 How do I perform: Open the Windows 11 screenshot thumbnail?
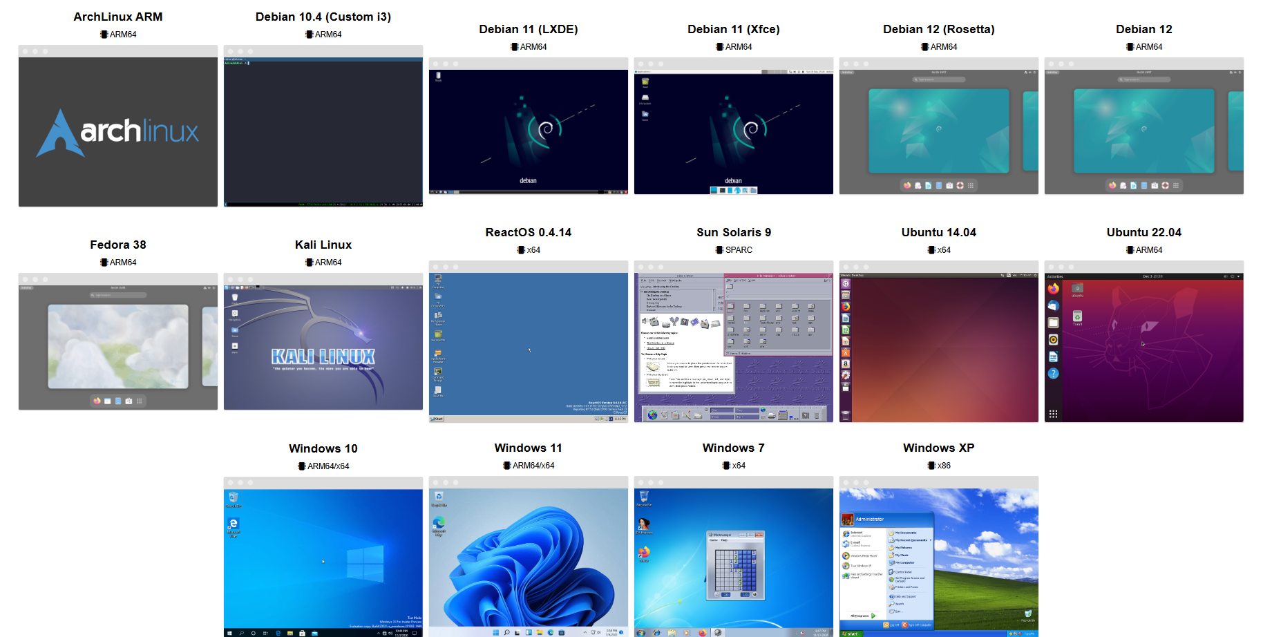coord(529,557)
